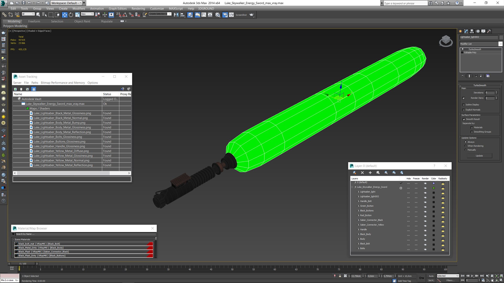
Task: Open the Utilities hammer panel tab
Action: [x=489, y=31]
